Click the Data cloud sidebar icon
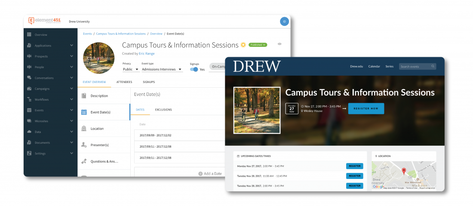 (29, 132)
